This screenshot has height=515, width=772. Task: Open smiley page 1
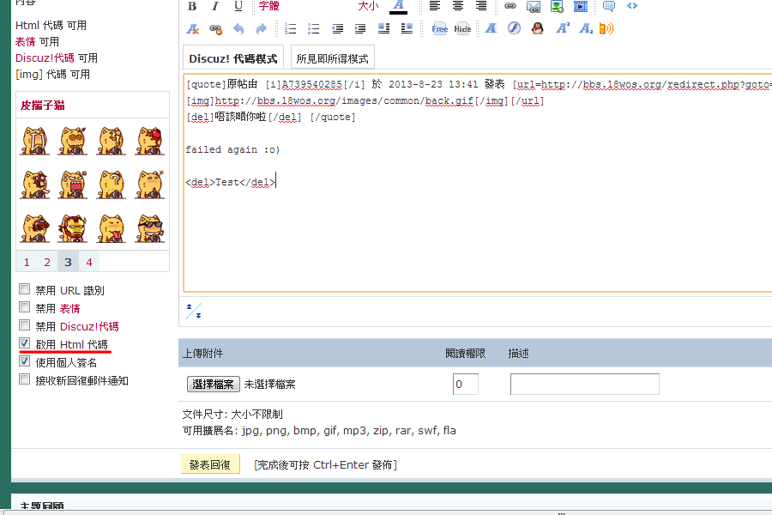(27, 262)
